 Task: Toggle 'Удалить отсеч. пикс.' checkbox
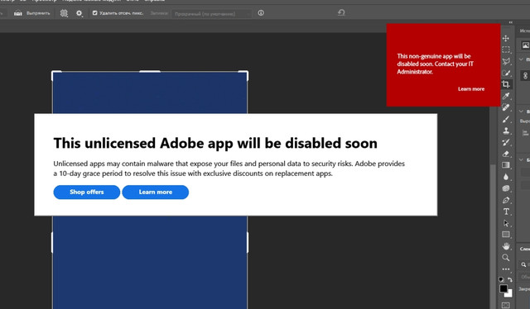click(x=94, y=13)
